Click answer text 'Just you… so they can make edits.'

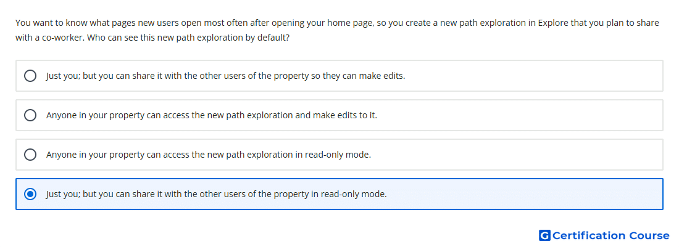click(x=225, y=76)
